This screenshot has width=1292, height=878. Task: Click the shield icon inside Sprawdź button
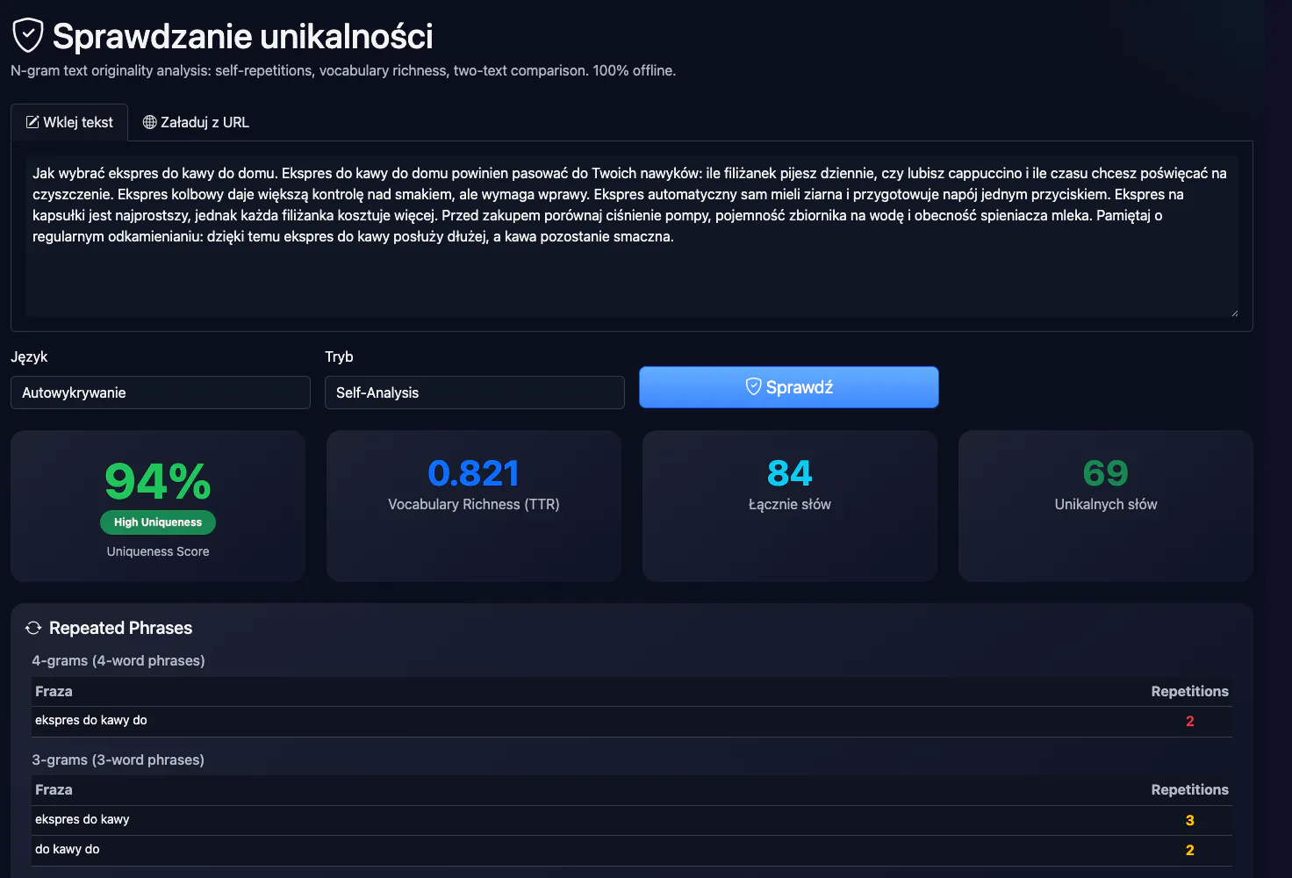coord(753,386)
